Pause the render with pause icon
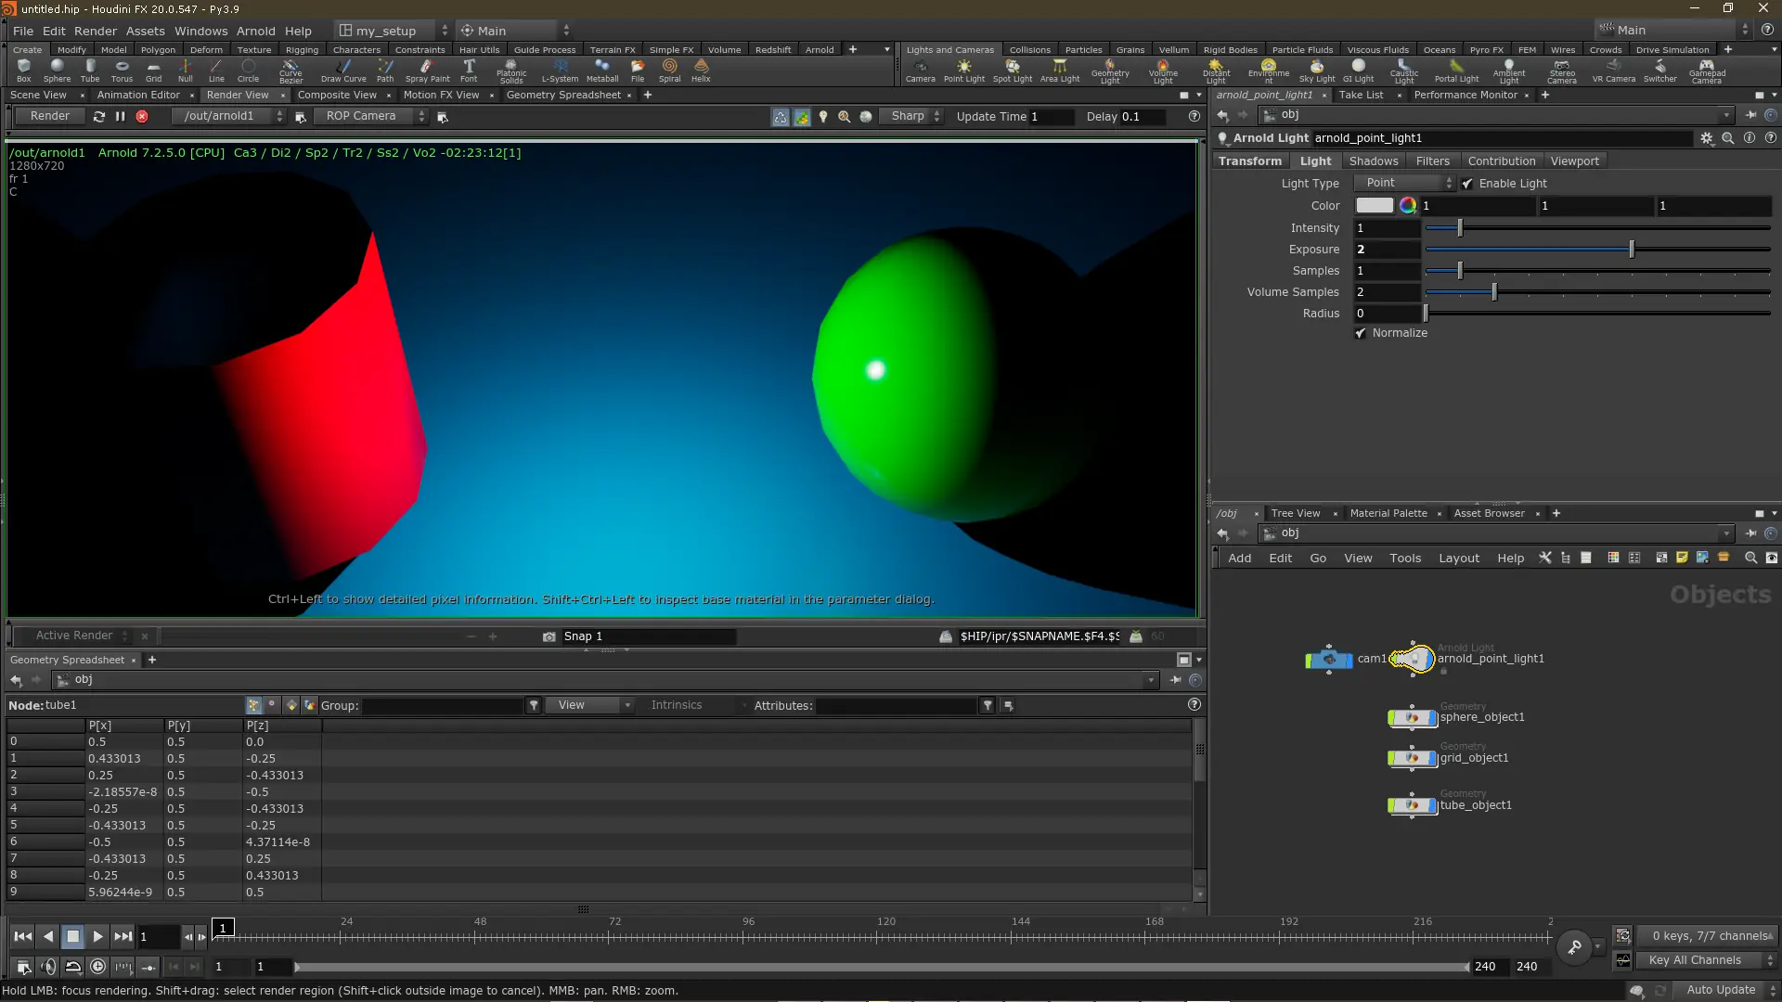 click(x=120, y=117)
